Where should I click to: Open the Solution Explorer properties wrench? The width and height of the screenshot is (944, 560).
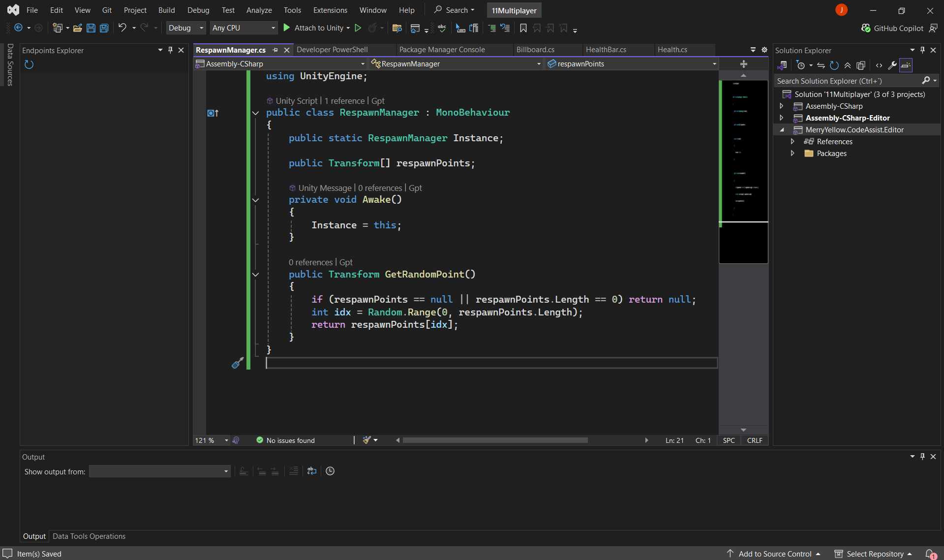[892, 65]
